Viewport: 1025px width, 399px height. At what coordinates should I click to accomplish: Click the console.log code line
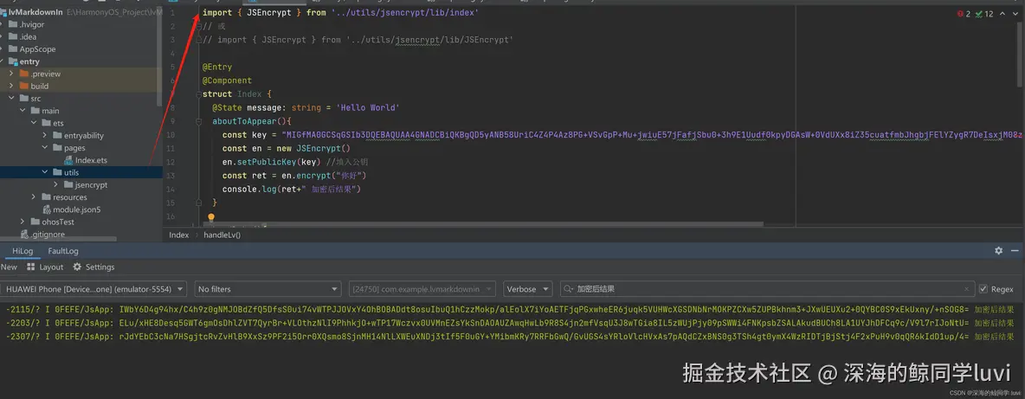coord(292,190)
